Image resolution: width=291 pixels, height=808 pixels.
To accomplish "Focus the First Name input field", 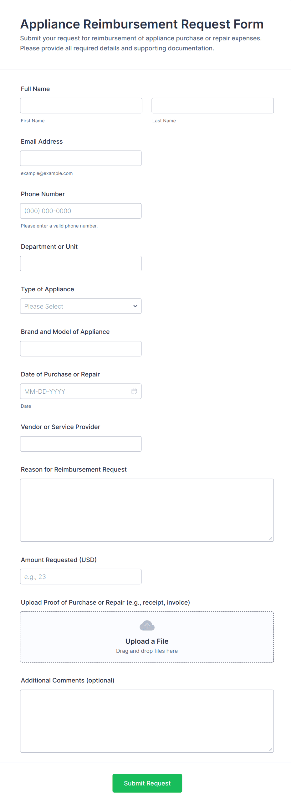I will point(81,106).
